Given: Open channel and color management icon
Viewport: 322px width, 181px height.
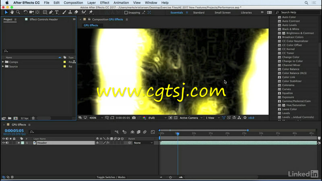Looking at the screenshot, I should click(x=144, y=118).
